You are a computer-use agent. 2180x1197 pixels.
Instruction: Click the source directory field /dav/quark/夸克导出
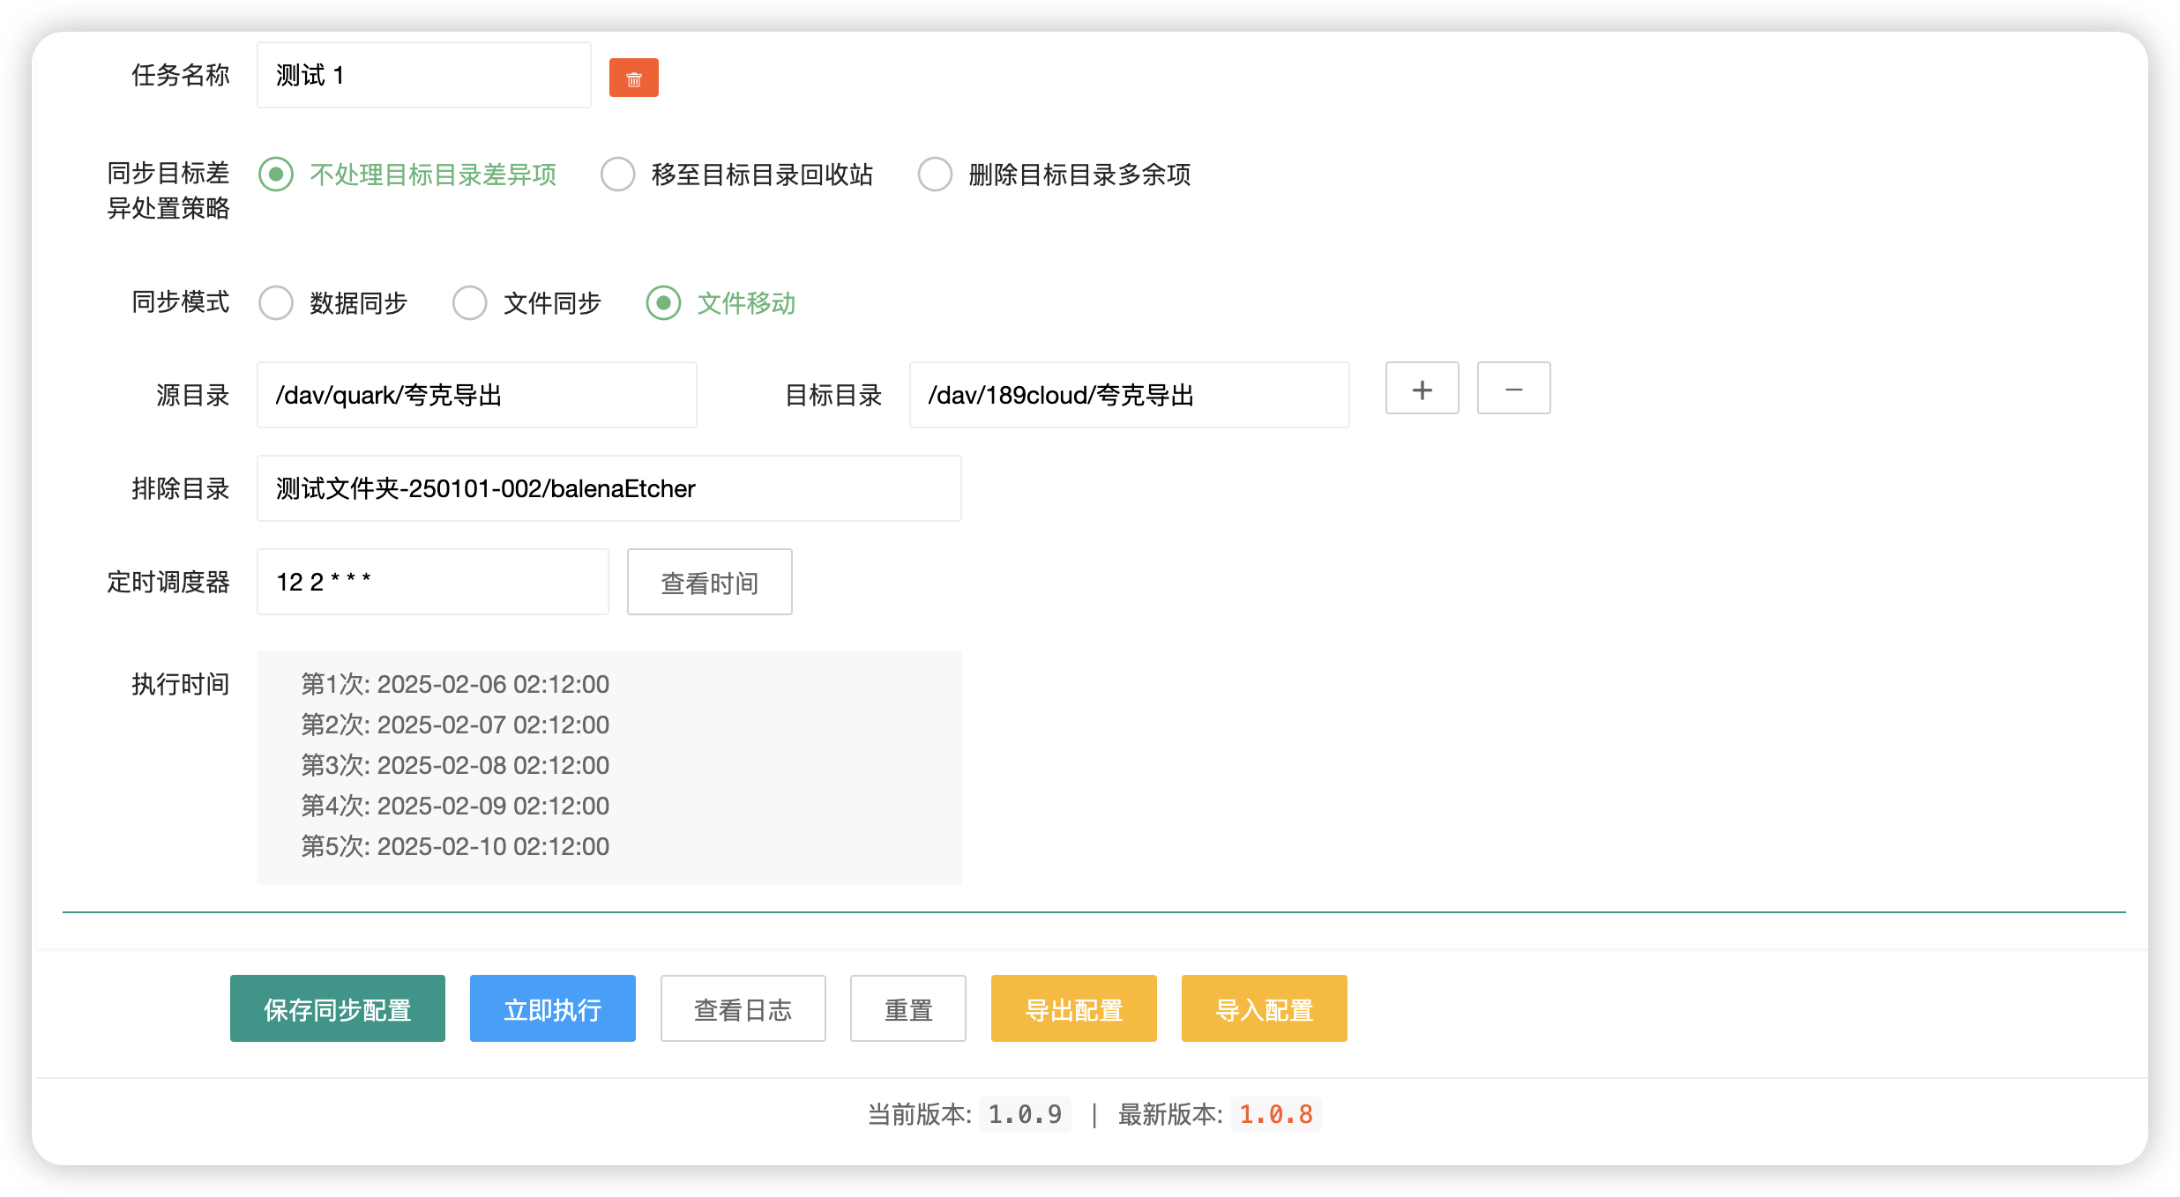(476, 395)
